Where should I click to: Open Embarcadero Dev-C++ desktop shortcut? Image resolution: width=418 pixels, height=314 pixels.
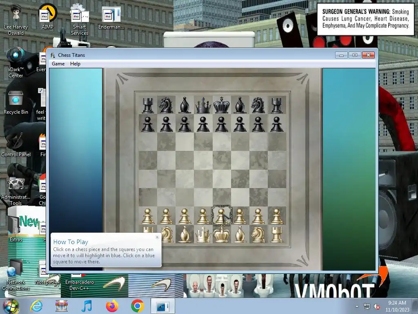tap(80, 282)
